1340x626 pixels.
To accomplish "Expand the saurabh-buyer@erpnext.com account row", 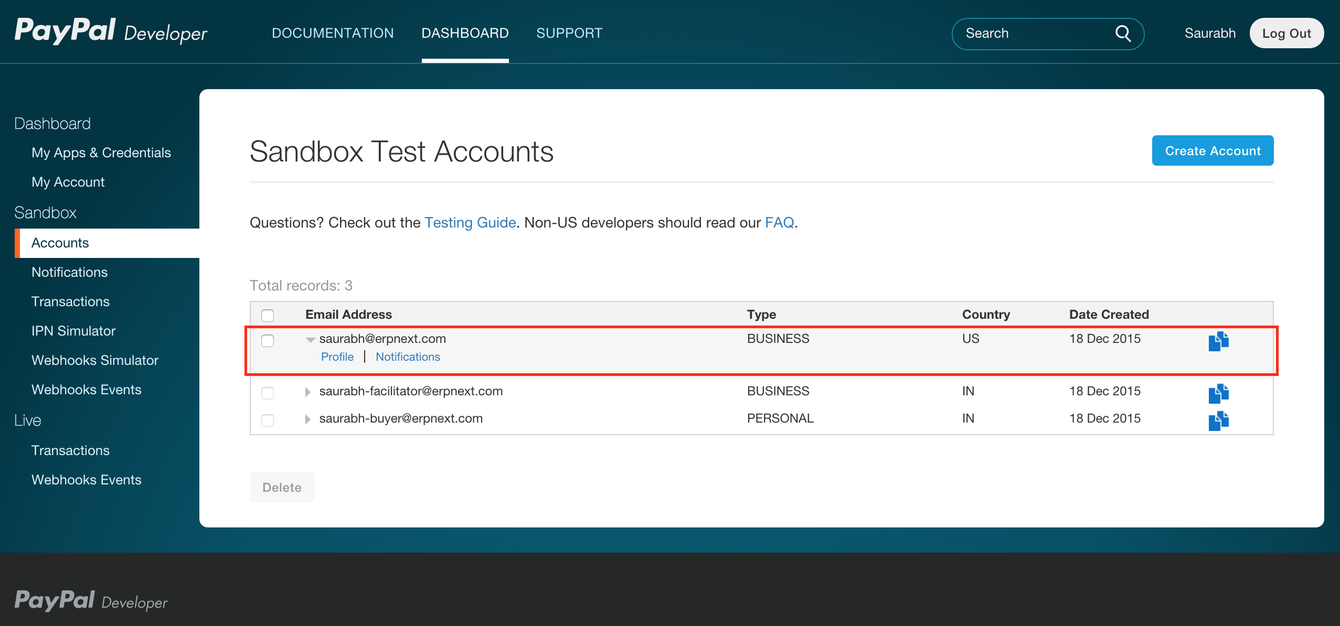I will click(307, 418).
